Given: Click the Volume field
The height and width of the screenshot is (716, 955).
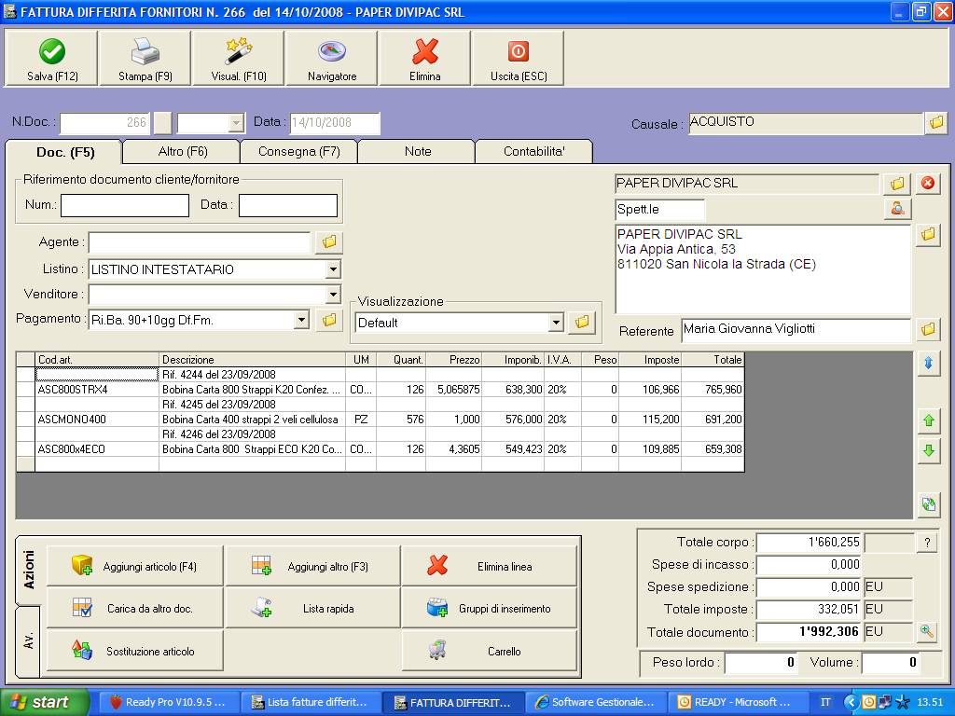Looking at the screenshot, I should [x=890, y=663].
